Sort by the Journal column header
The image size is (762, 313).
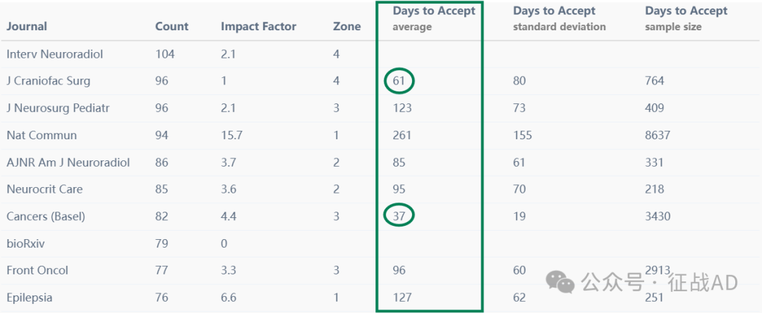(x=27, y=26)
